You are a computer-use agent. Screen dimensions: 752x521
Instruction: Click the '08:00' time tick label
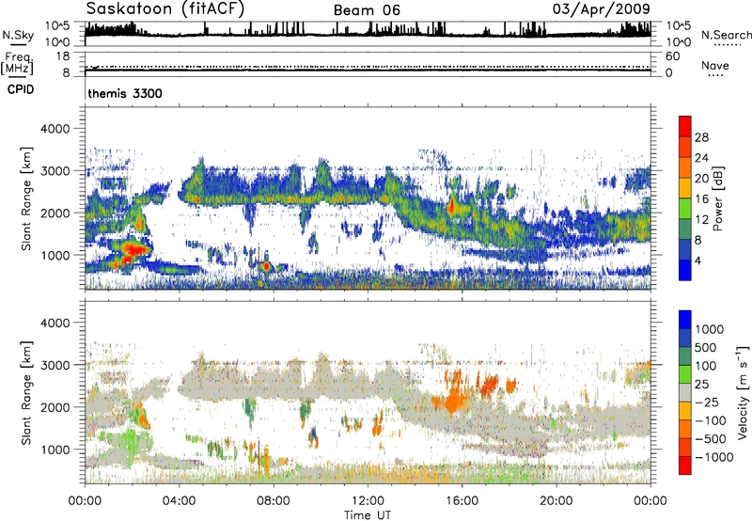click(x=274, y=500)
